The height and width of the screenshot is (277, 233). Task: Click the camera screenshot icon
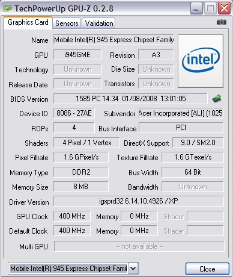222,22
